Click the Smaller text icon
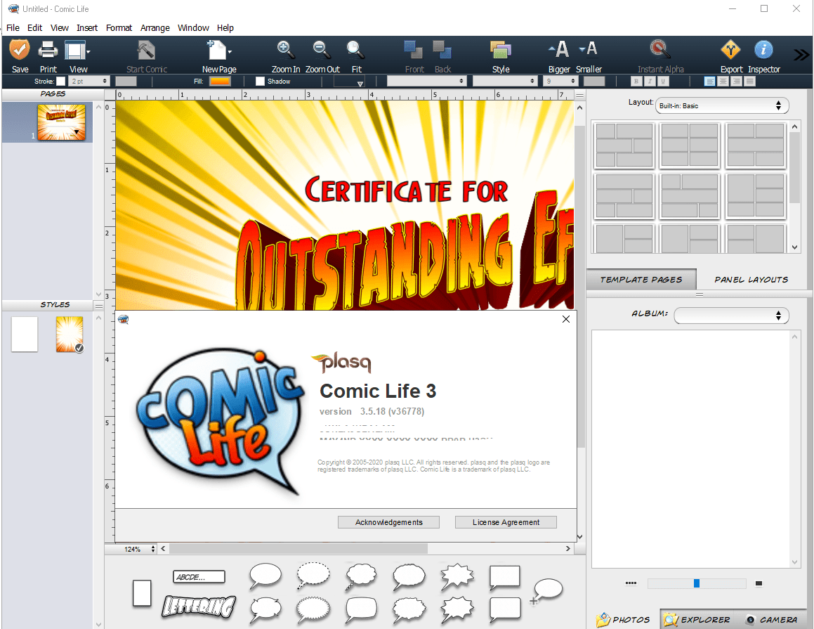 click(589, 48)
